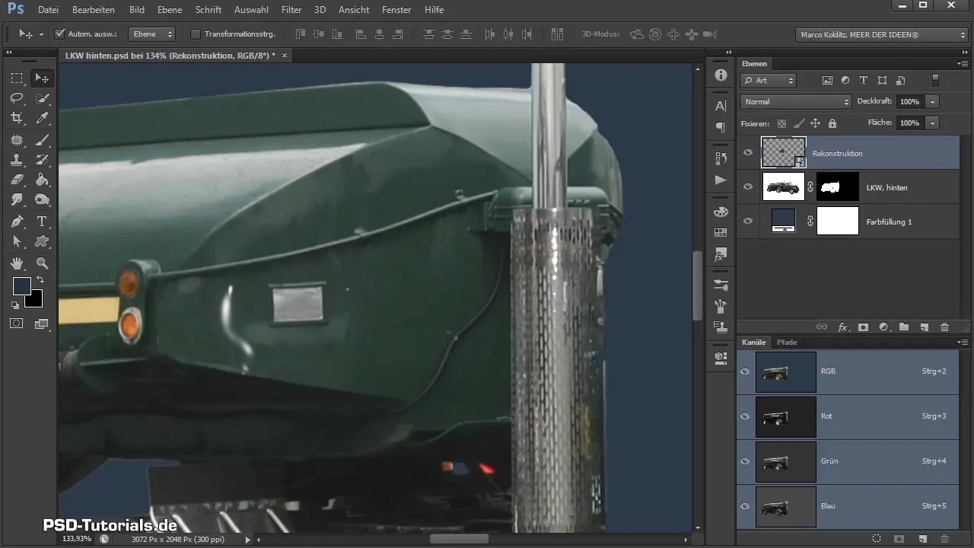
Task: Toggle visibility of RGB channel
Action: click(x=746, y=371)
